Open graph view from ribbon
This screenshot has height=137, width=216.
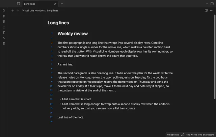4,16
